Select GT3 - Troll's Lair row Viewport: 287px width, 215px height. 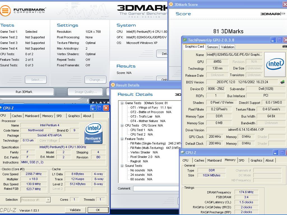145,116
